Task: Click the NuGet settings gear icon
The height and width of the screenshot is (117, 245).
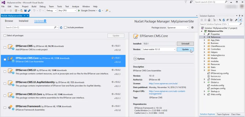Action: [192, 27]
